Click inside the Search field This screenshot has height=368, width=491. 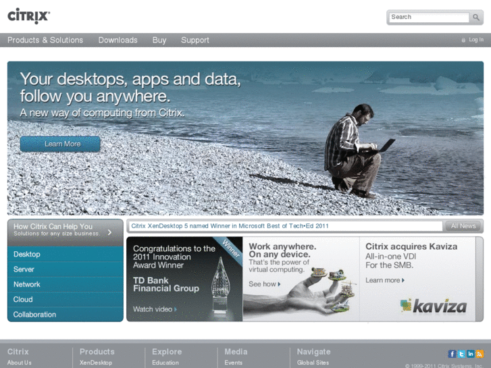429,18
